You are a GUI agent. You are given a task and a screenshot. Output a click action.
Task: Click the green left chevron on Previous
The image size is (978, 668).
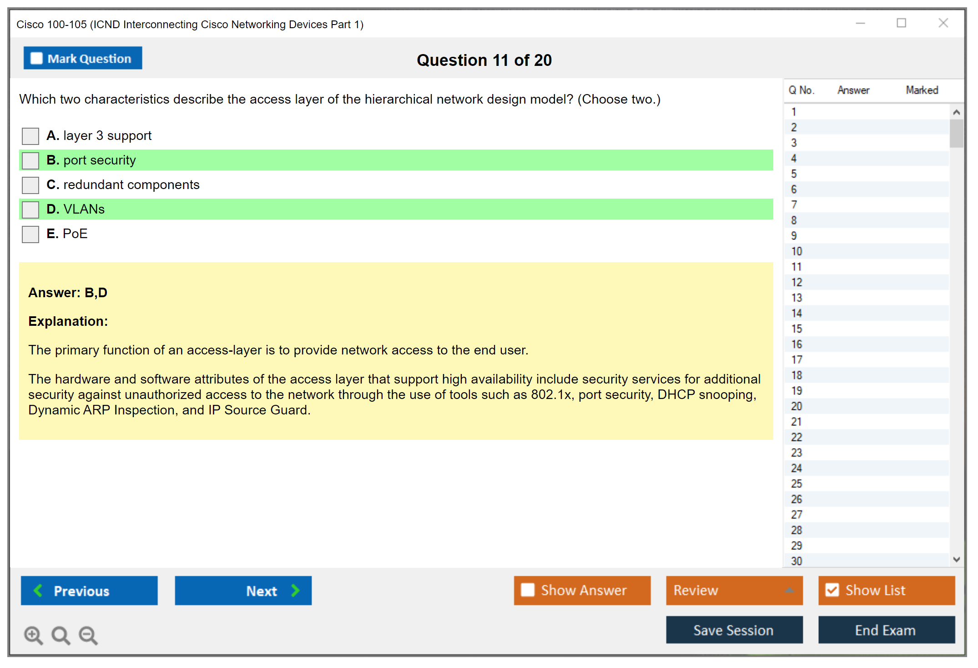pos(38,590)
